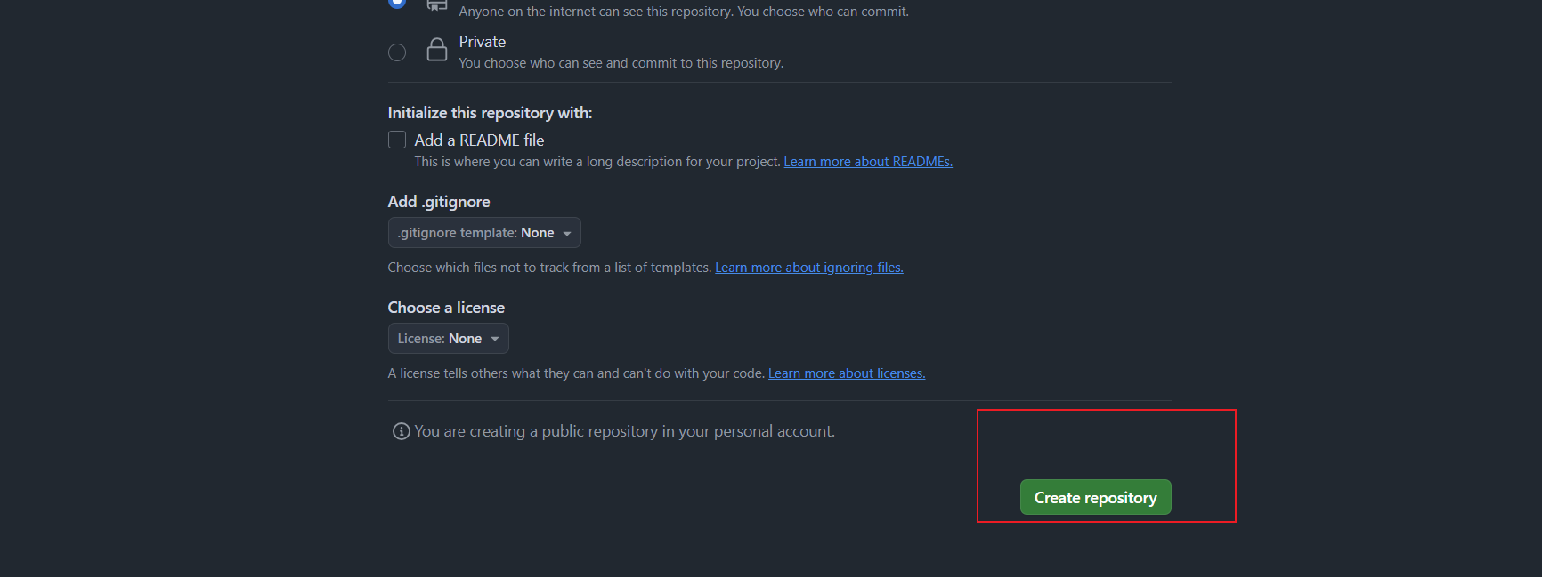Screen dimensions: 1542x577
Task: Select the Private radio button
Action: point(397,52)
